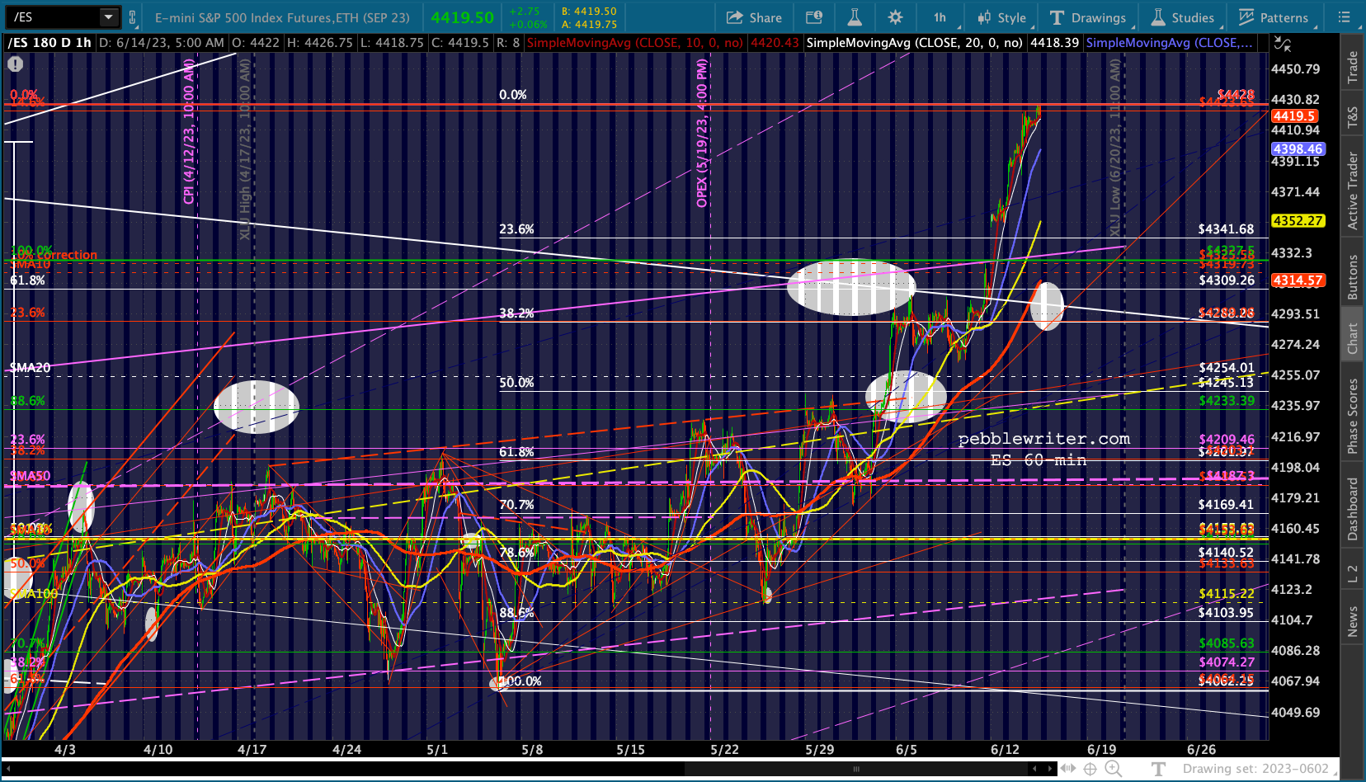This screenshot has width=1366, height=782.
Task: Click the E-mini S&P 500 Index Futures description
Action: coord(282,17)
